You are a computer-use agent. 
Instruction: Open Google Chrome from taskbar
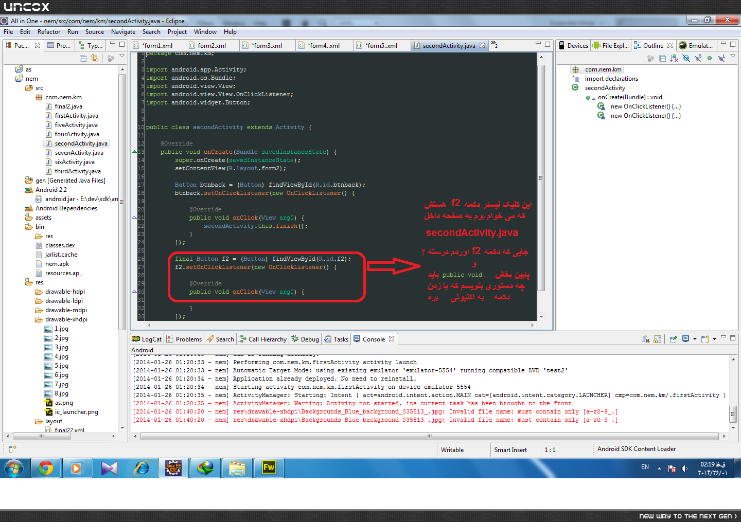tap(46, 468)
